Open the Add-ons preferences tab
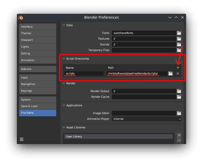 [38, 69]
